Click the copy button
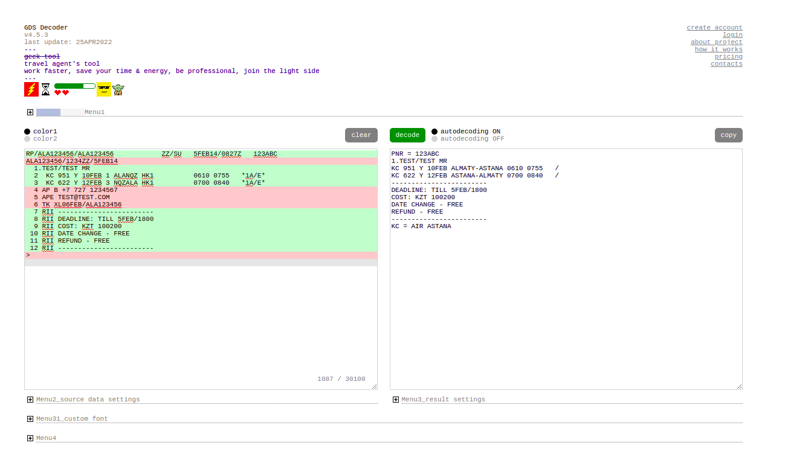Viewport: 788px width, 466px height. pyautogui.click(x=728, y=135)
